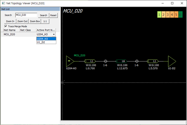Select layer 6 dark green swatch
The width and height of the screenshot is (187, 125).
181,15
